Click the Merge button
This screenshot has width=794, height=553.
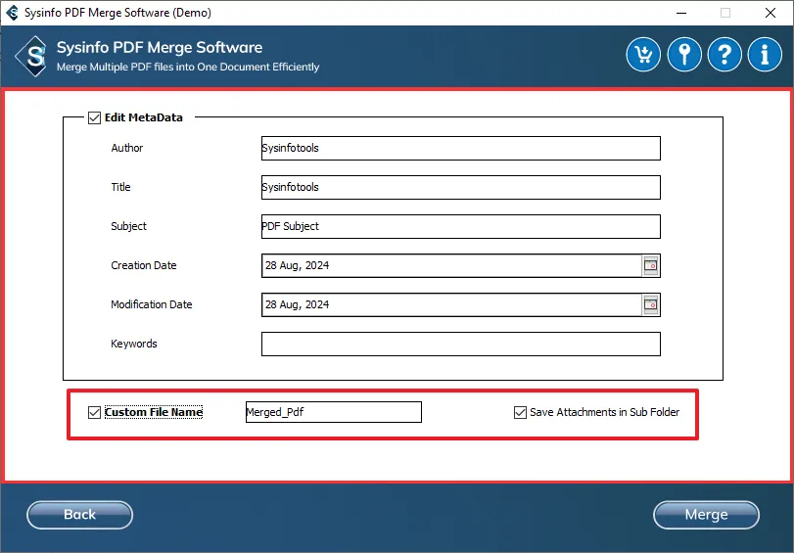(x=706, y=515)
